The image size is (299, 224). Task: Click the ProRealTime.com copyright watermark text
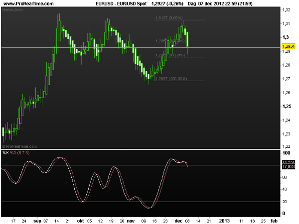[x=19, y=146]
